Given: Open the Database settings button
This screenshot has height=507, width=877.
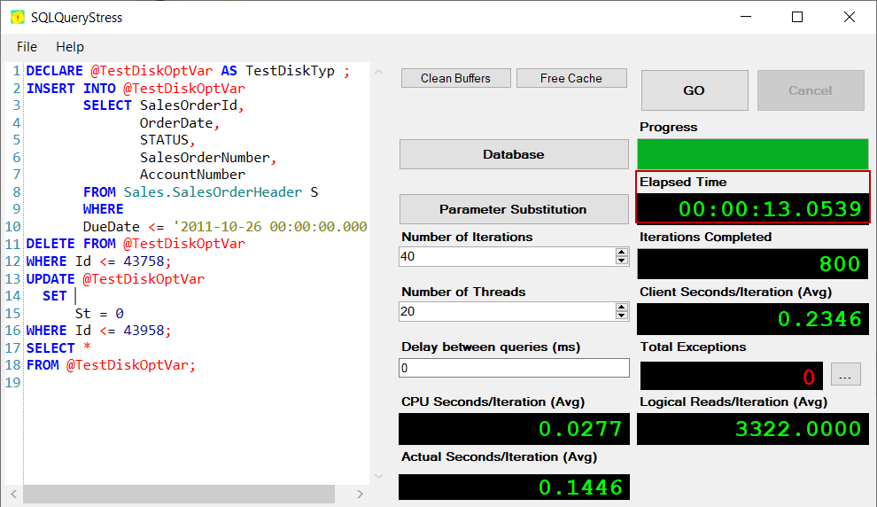Looking at the screenshot, I should (x=514, y=154).
